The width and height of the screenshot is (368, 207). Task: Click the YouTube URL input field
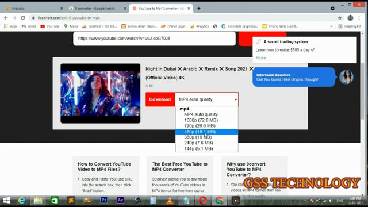(154, 39)
